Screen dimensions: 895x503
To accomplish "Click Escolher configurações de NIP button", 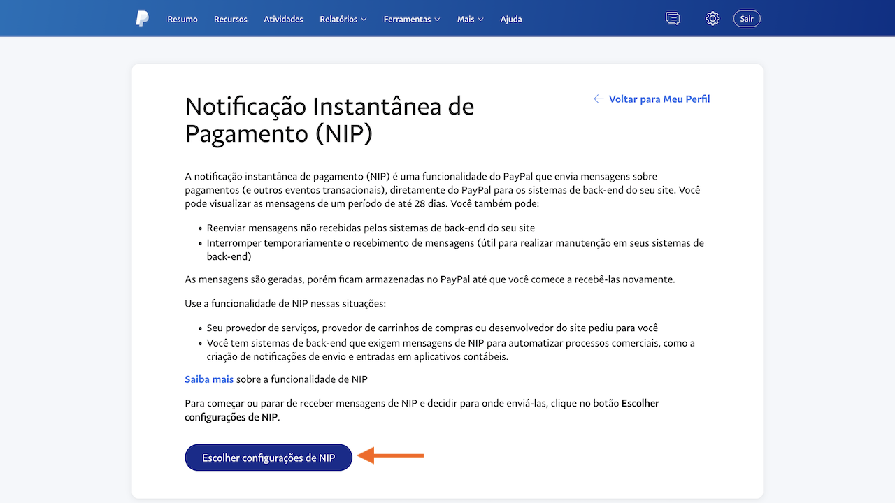I will click(x=268, y=458).
